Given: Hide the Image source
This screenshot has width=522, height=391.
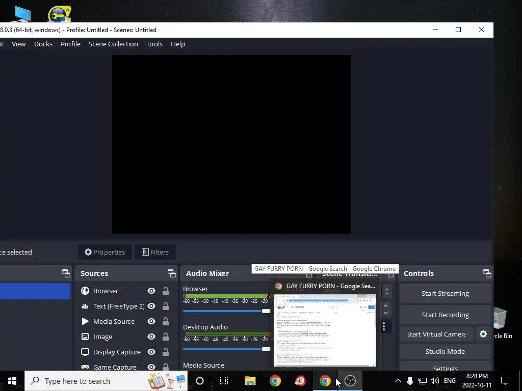Looking at the screenshot, I should [x=151, y=337].
